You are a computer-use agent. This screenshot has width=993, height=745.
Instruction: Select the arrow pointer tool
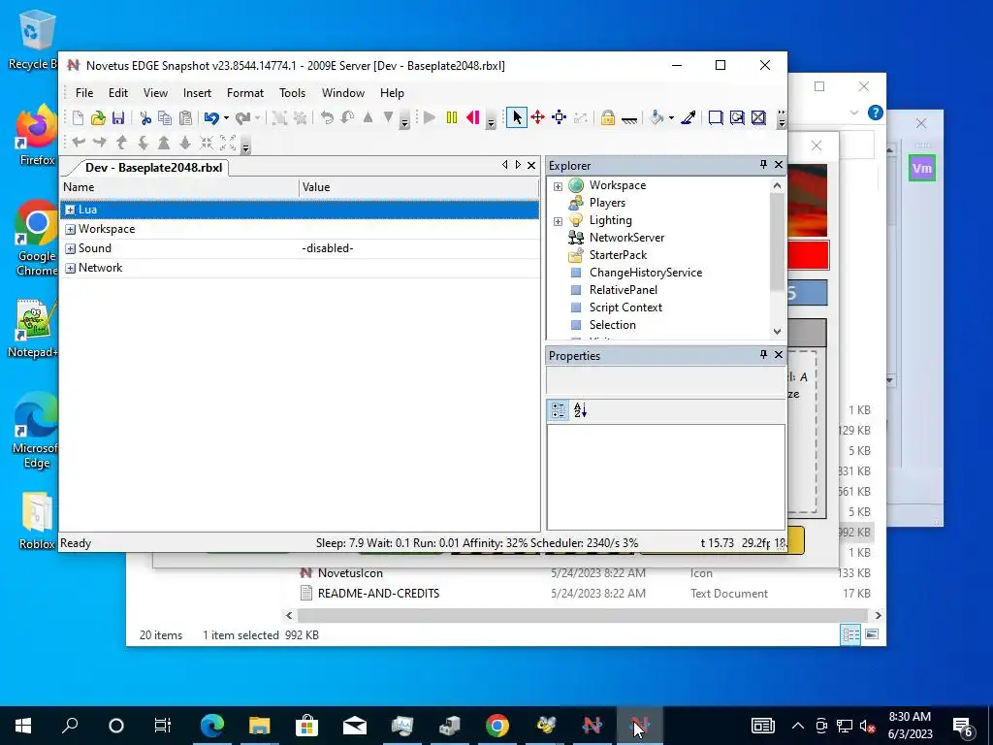[517, 117]
